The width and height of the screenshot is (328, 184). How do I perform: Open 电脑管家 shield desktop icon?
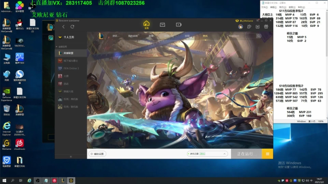(7, 162)
